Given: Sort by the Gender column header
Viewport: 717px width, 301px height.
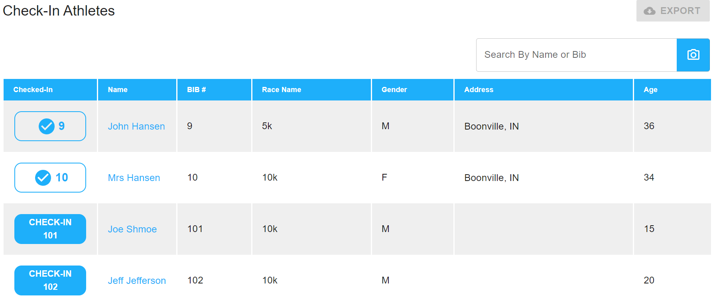Looking at the screenshot, I should (x=394, y=90).
